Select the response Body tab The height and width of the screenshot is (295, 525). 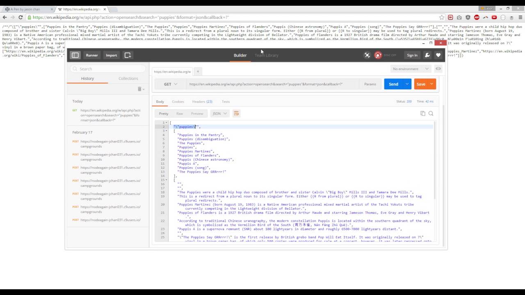coord(160,102)
